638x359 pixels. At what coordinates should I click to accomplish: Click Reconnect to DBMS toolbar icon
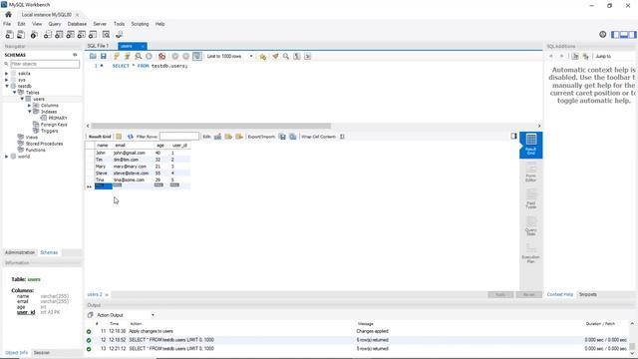(120, 35)
